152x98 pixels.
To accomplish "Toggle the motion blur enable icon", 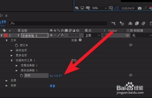I will (x=143, y=23).
